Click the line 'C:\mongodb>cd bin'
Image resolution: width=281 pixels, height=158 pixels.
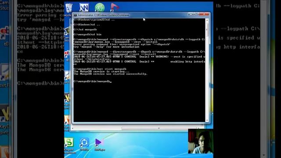pos(87,34)
